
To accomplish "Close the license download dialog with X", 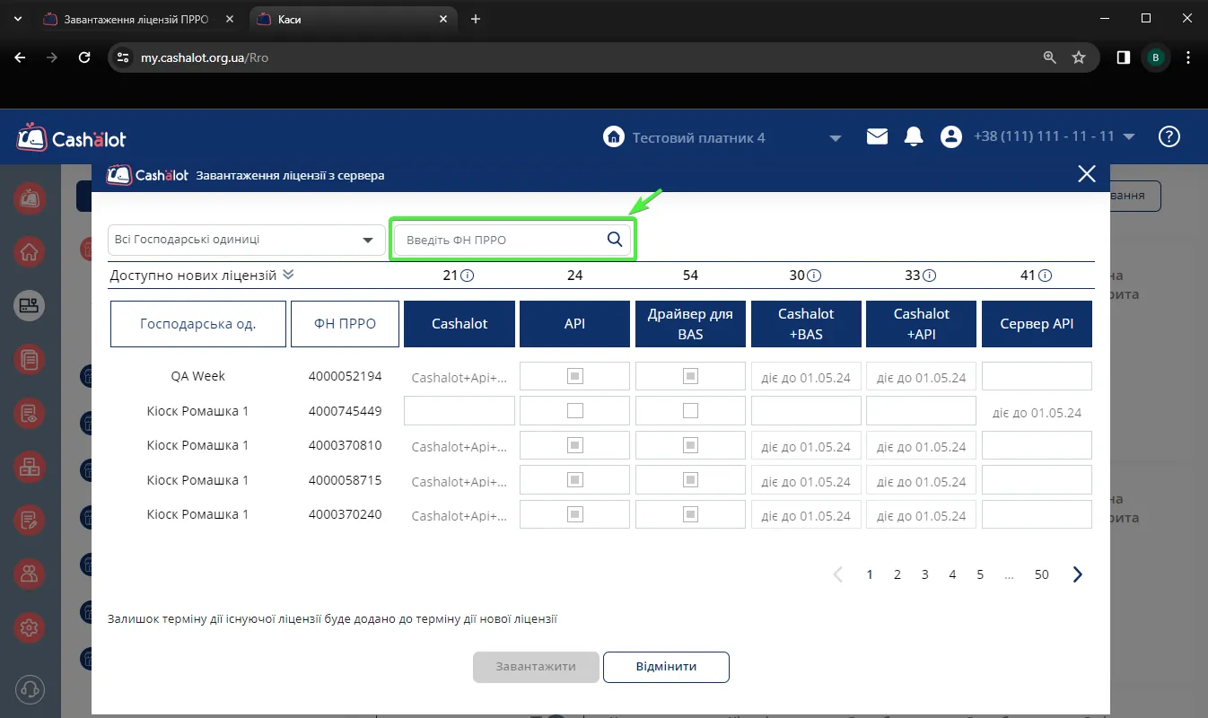I will pos(1087,174).
